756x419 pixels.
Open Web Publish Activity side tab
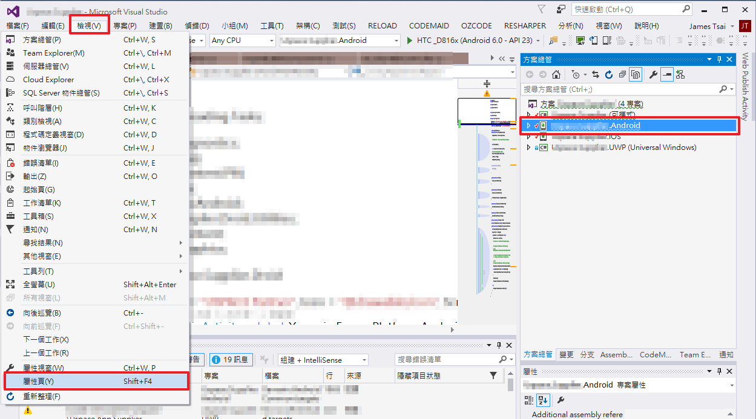click(x=746, y=85)
